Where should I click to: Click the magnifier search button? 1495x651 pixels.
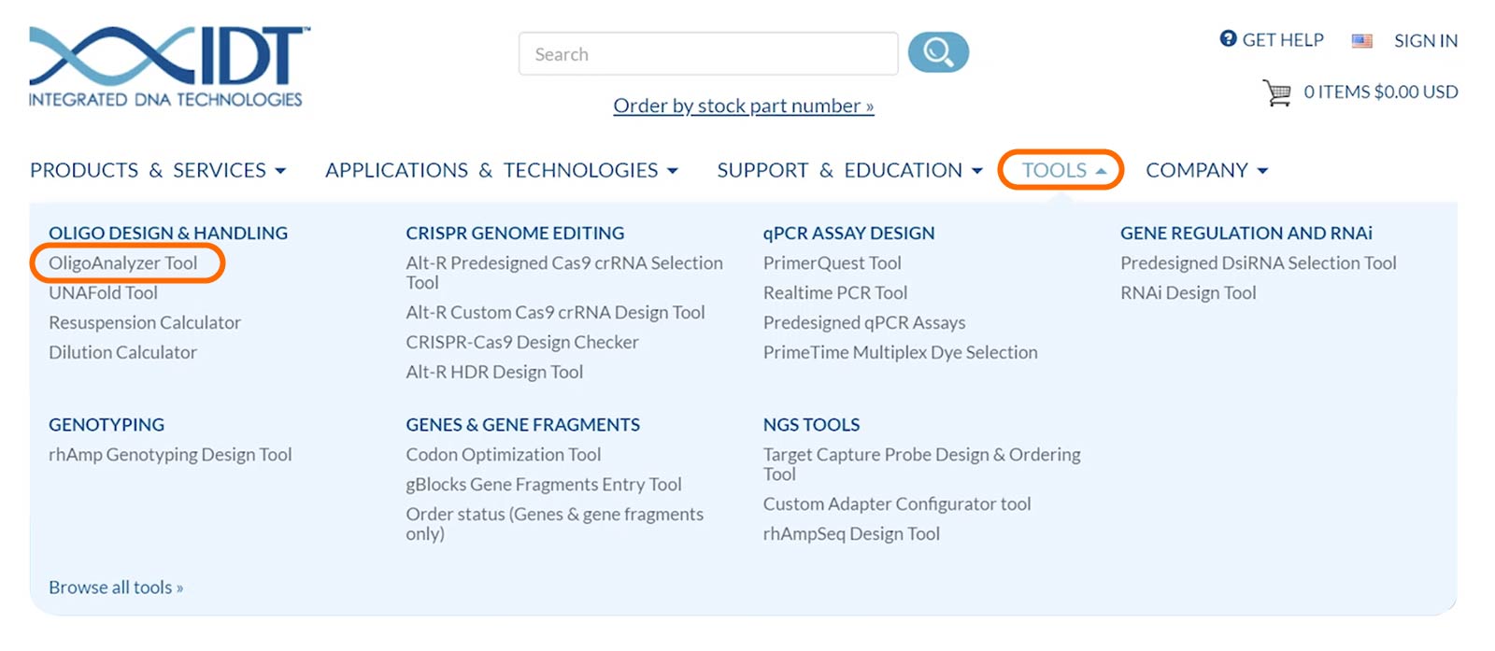(x=938, y=52)
